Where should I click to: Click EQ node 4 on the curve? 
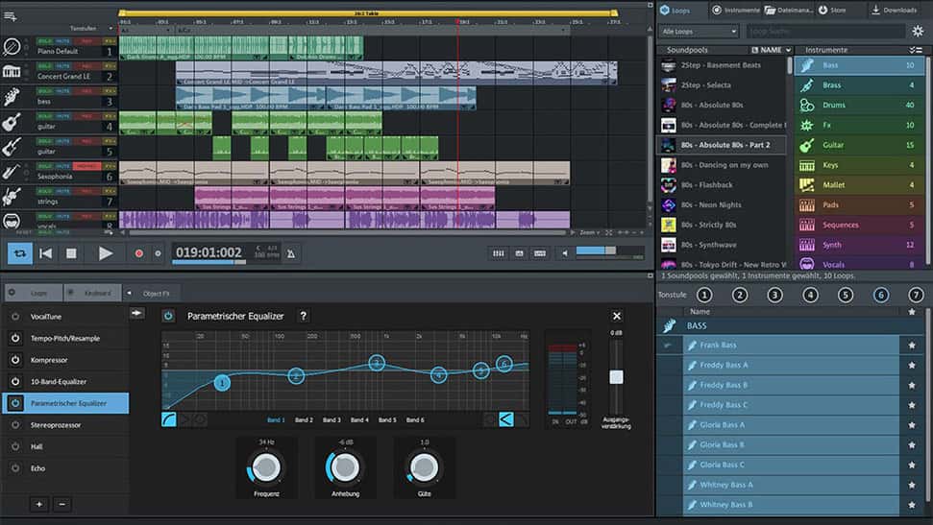[438, 375]
